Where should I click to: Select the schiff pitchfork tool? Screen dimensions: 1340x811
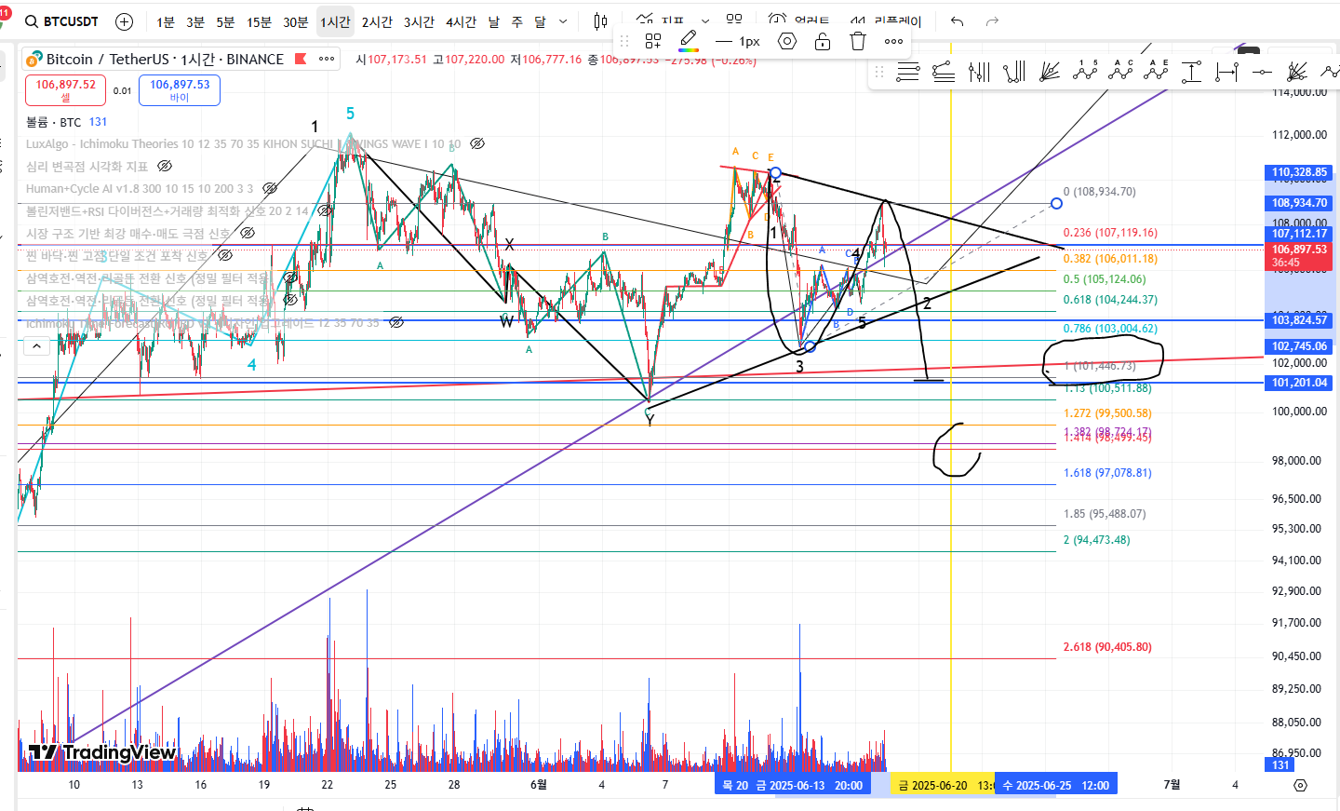coord(1014,72)
